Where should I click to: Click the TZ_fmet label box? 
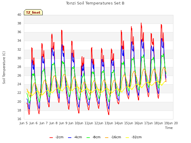point(33,12)
